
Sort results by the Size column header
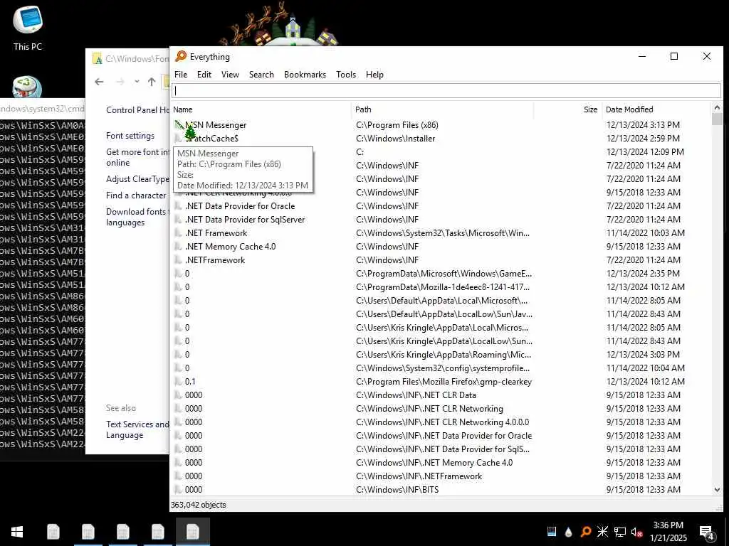[568, 109]
